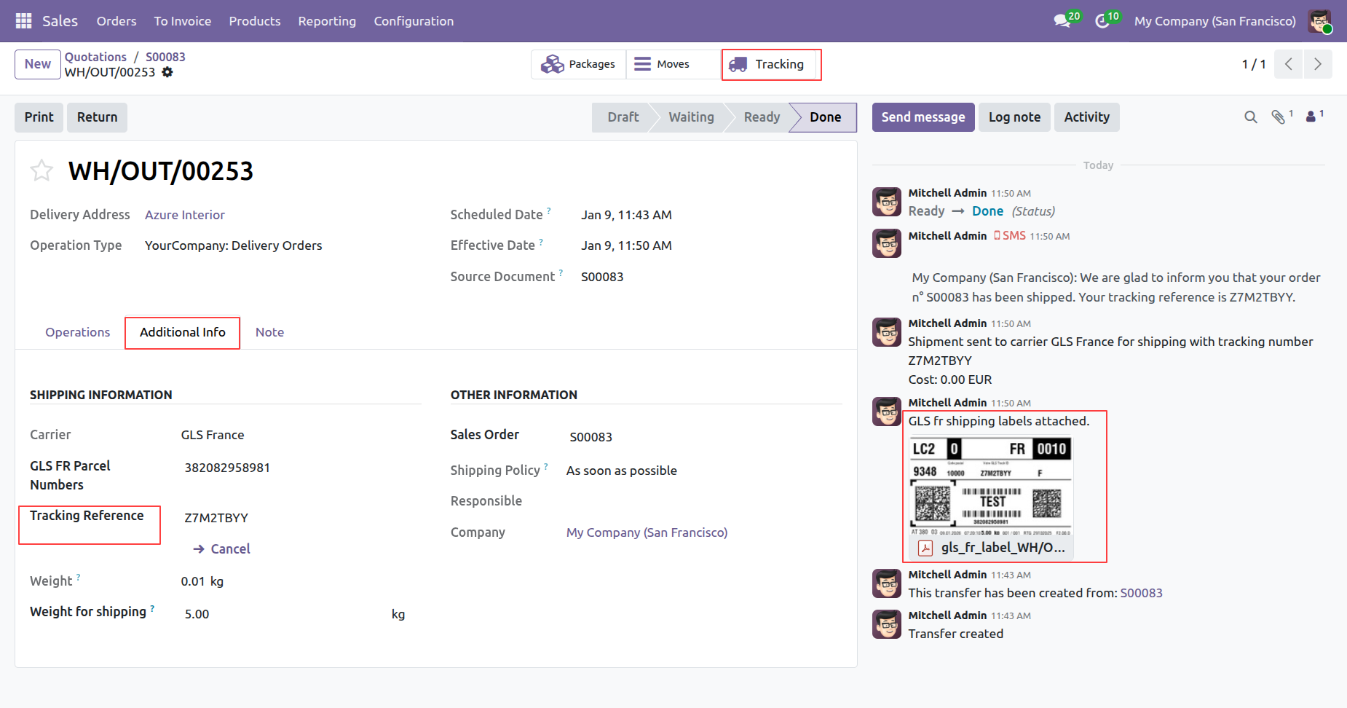Go to previous record arrow
Image resolution: width=1347 pixels, height=708 pixels.
pos(1288,64)
